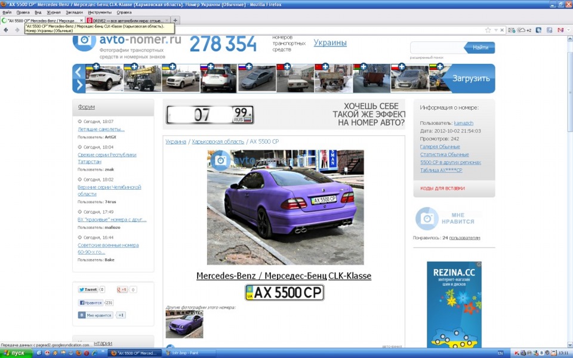Close the AX 5500 CP tab
Screen dimensions: 573x358
[81, 20]
